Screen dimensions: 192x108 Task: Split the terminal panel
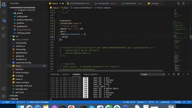point(174,74)
